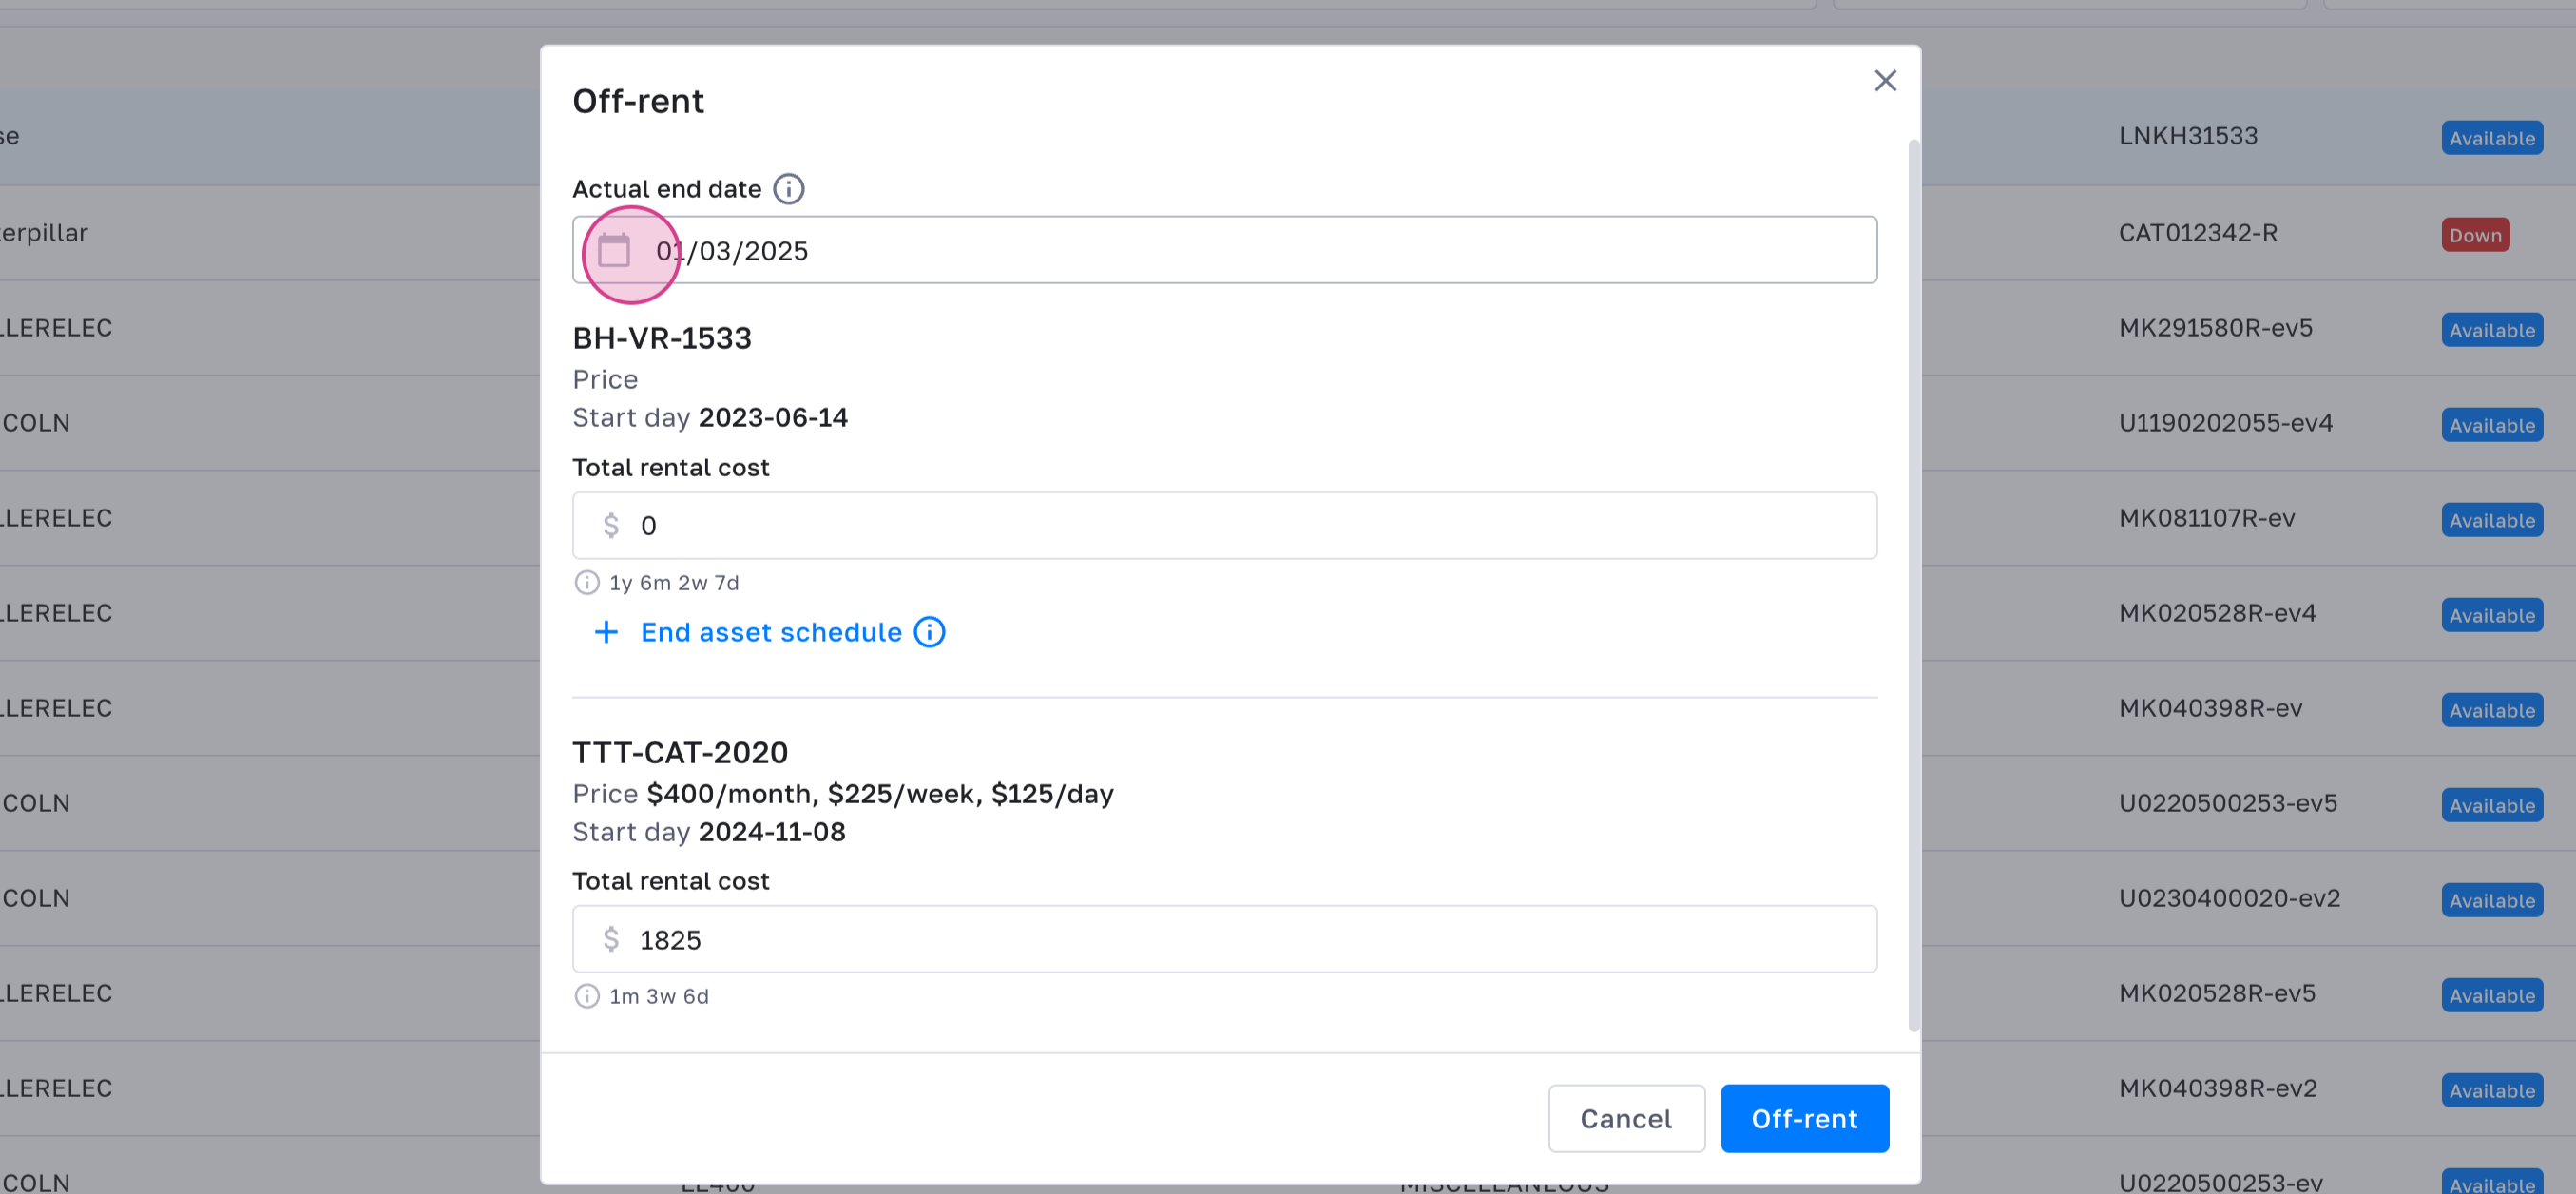Viewport: 2576px width, 1194px height.
Task: Click the red Down status badge
Action: 2474,235
